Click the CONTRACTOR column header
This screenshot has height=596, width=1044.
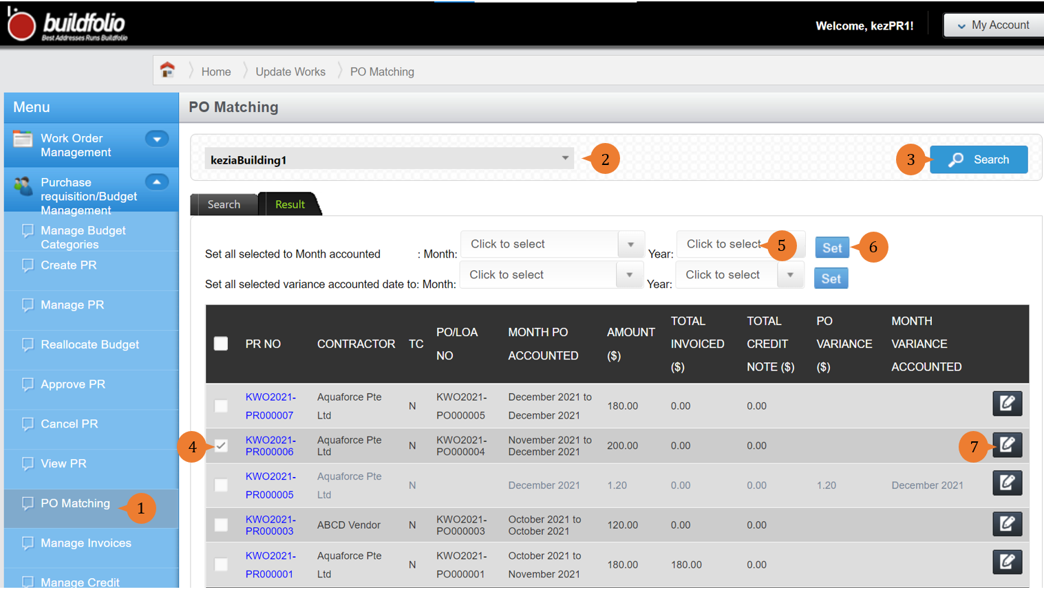(356, 344)
